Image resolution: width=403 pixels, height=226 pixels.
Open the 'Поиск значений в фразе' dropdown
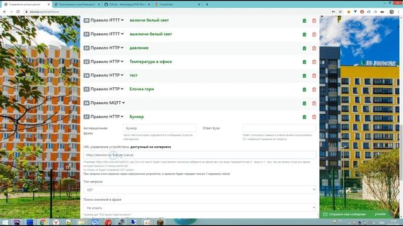pyautogui.click(x=200, y=208)
